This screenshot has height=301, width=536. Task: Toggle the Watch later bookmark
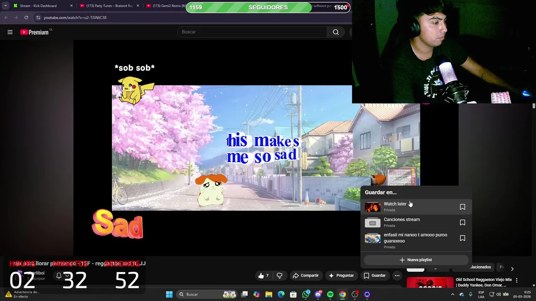[462, 207]
